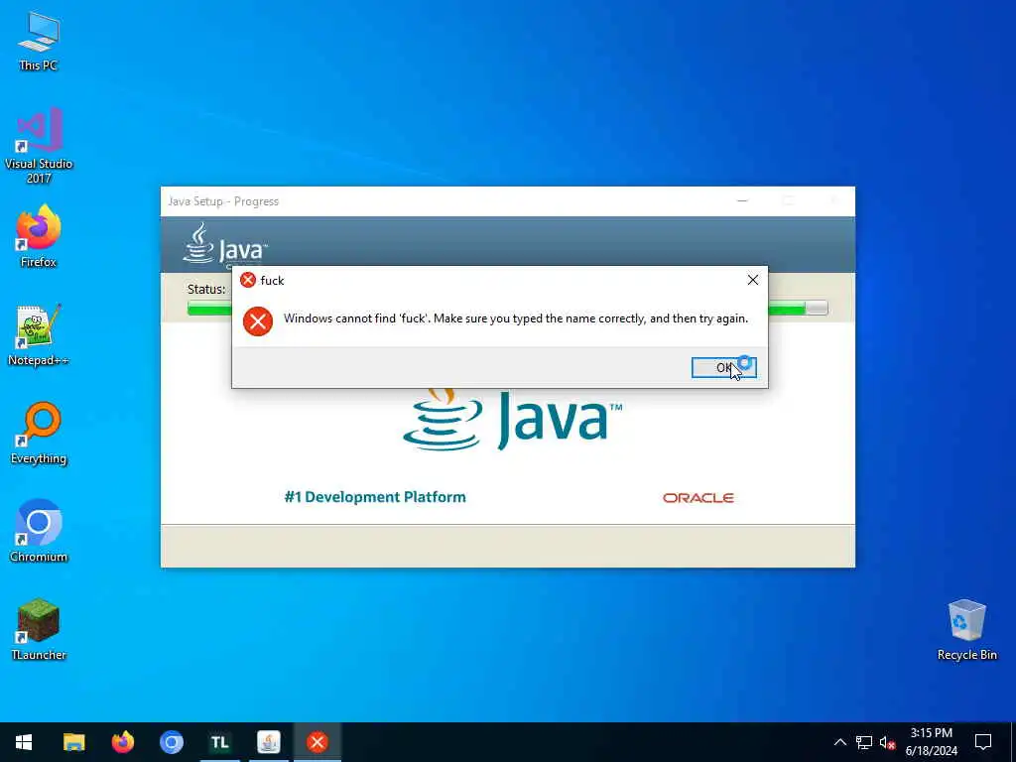The image size is (1016, 762).
Task: Open This PC desktop icon
Action: (x=39, y=41)
